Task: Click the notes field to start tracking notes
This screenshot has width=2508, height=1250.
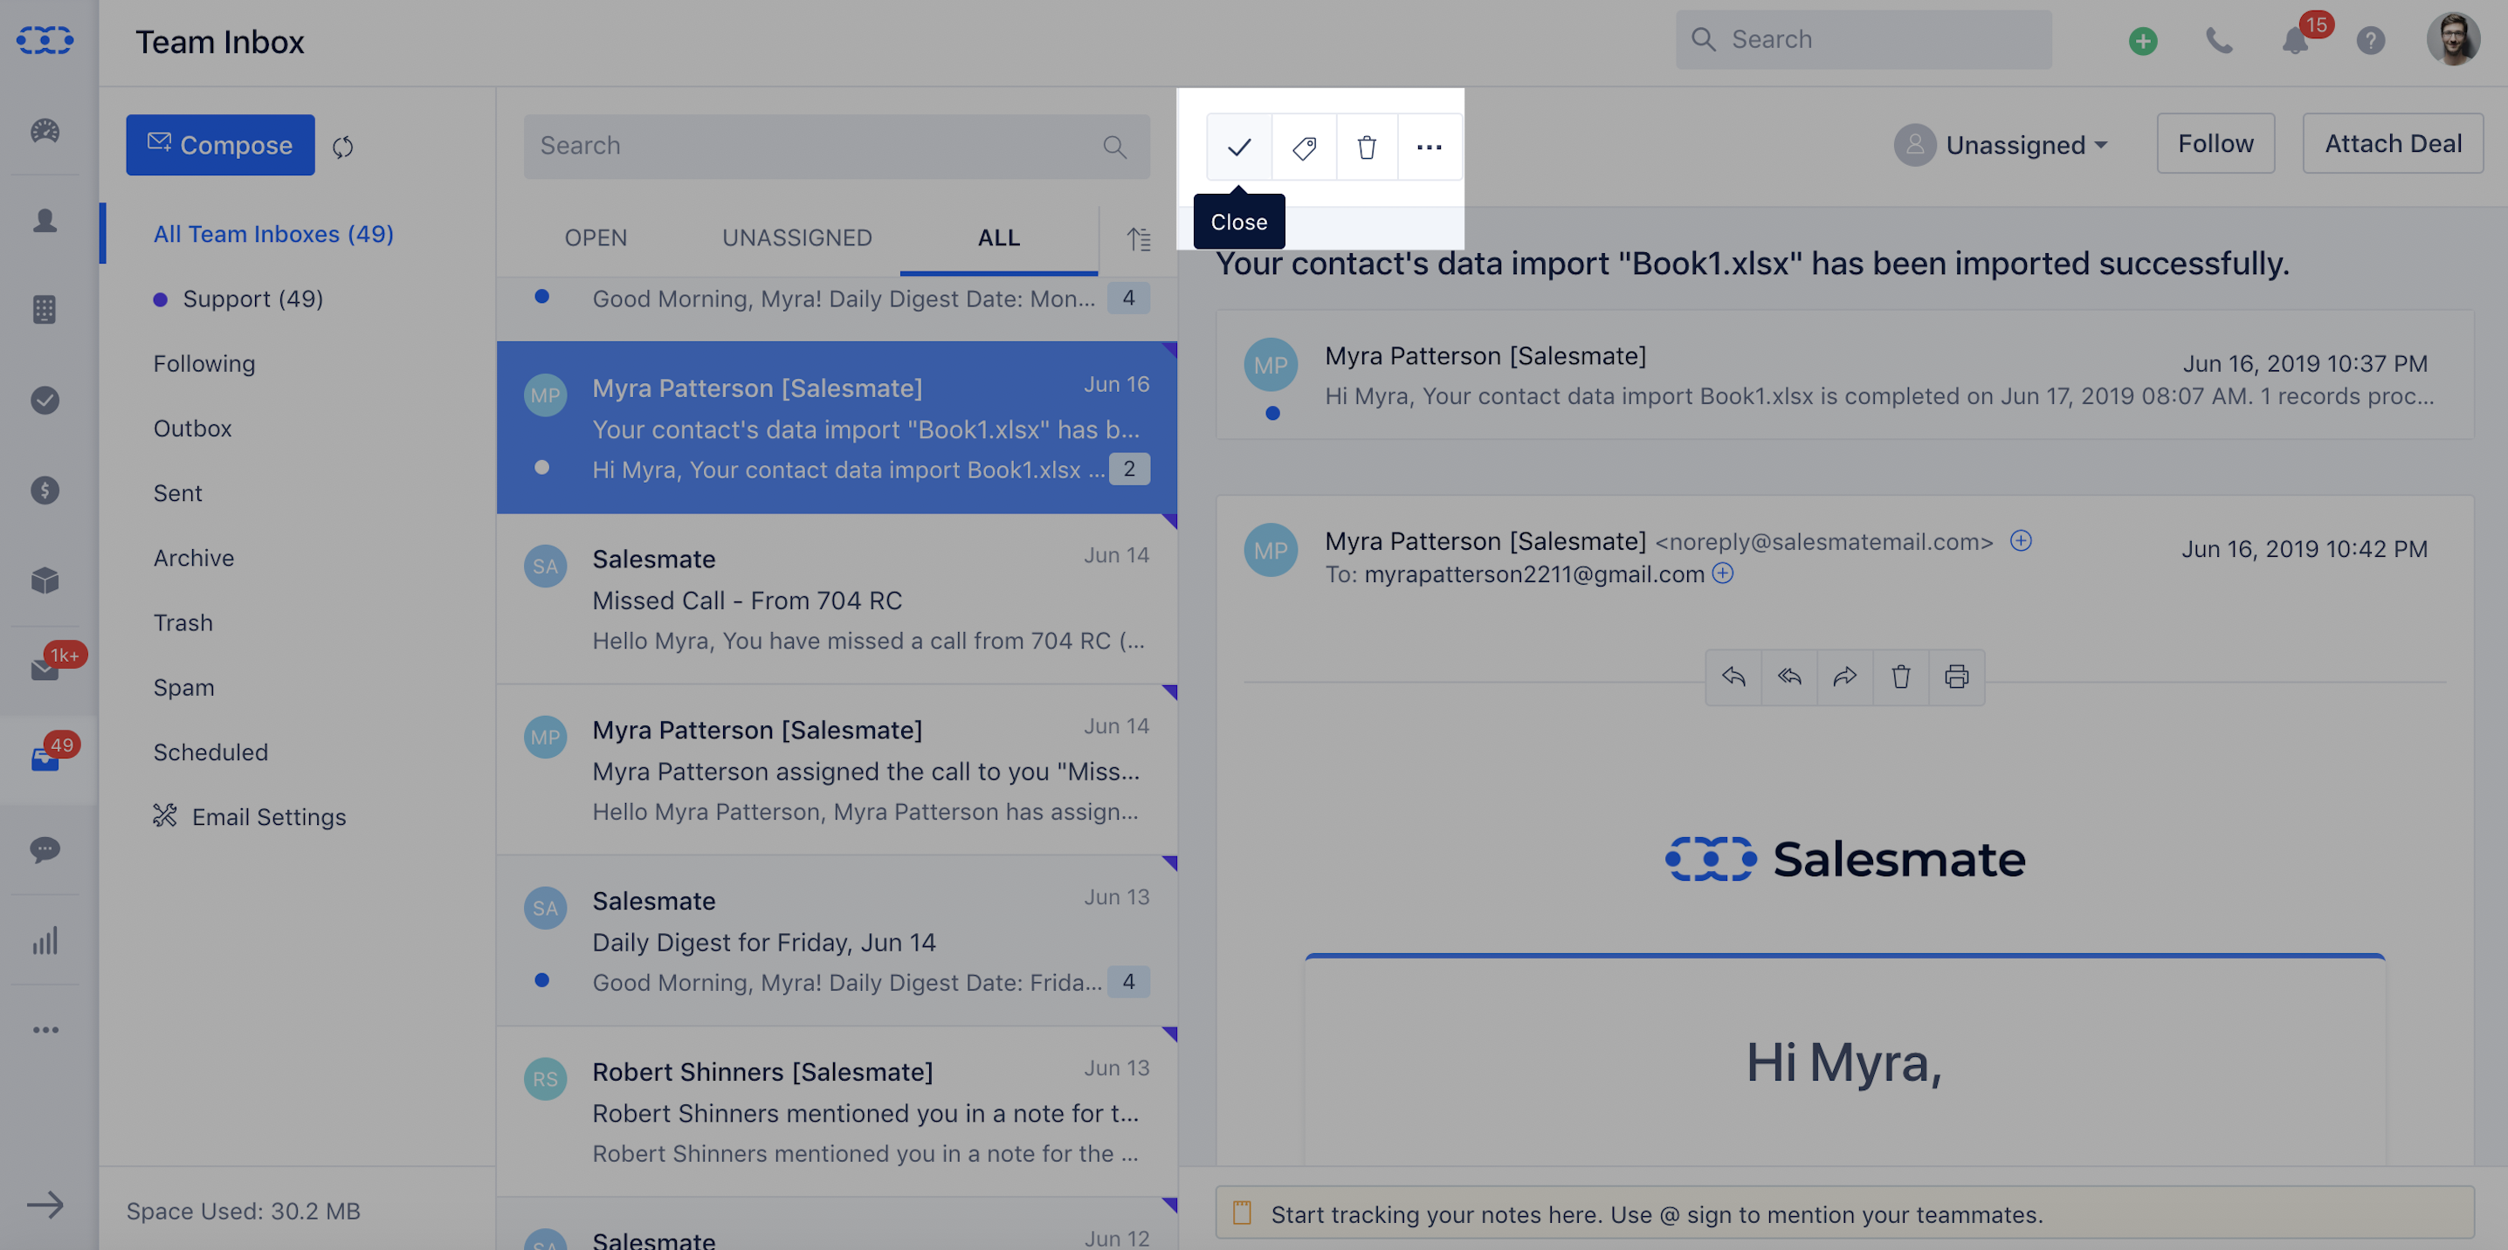Action: [1844, 1213]
